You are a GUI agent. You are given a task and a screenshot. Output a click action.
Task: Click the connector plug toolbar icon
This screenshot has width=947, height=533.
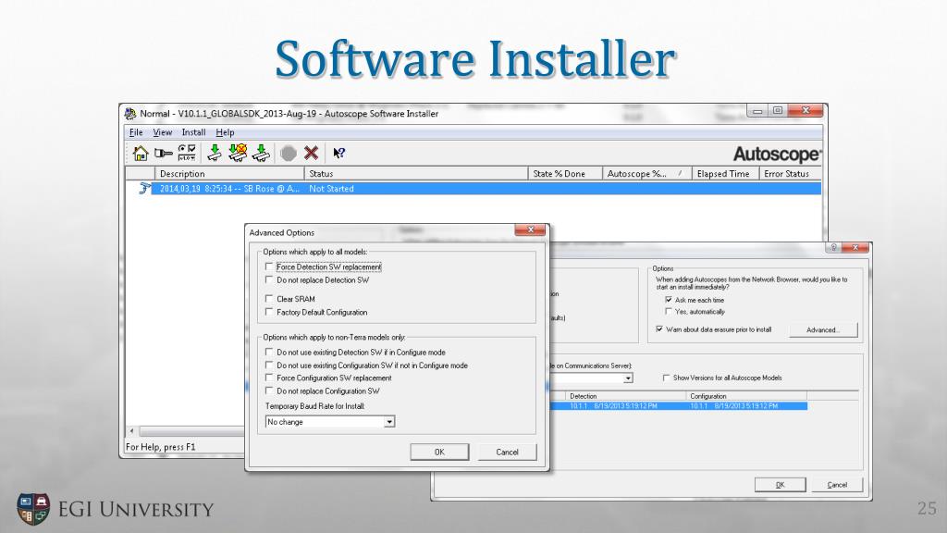pos(163,154)
